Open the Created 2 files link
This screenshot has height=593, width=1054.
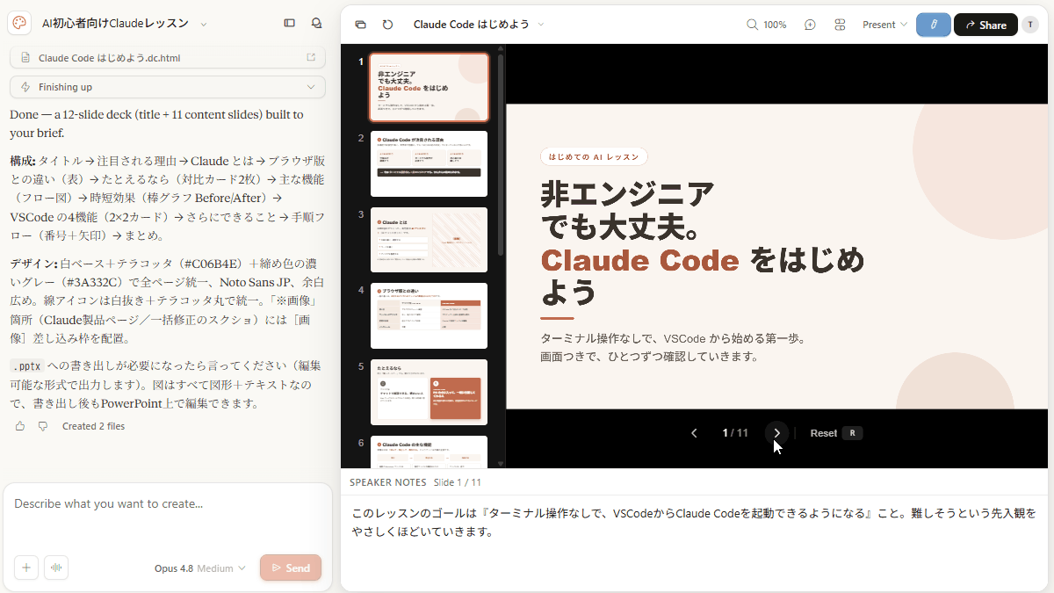(93, 426)
